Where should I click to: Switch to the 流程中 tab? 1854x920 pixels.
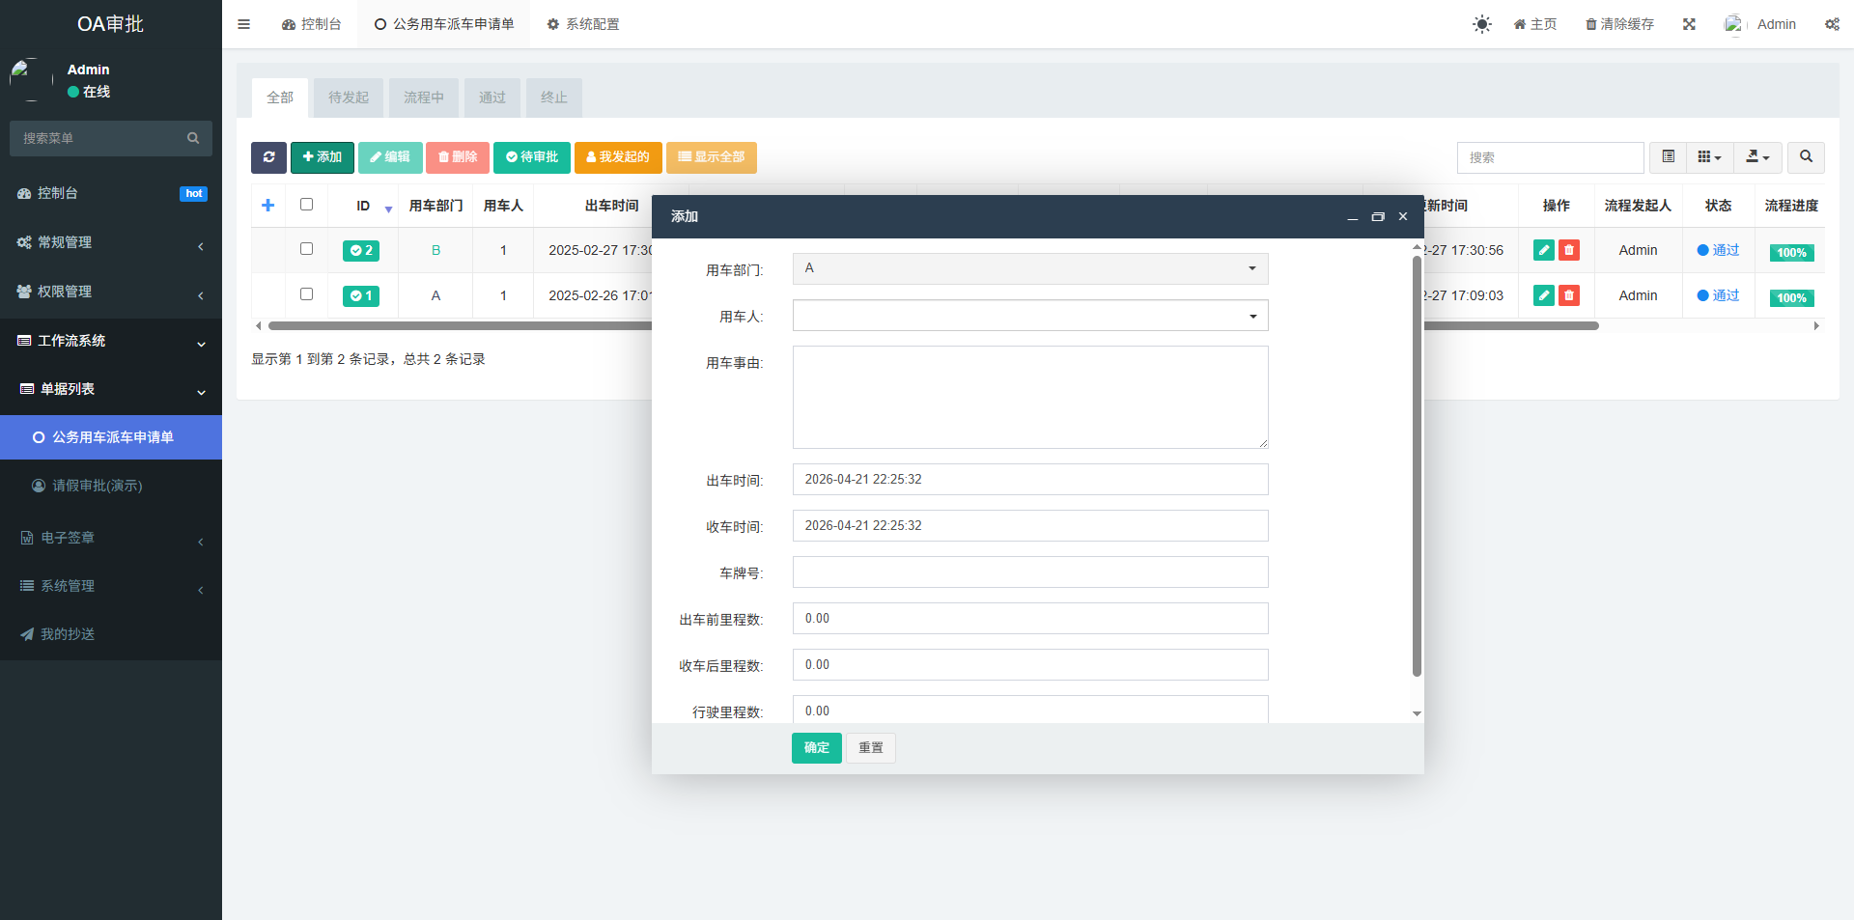(x=423, y=98)
